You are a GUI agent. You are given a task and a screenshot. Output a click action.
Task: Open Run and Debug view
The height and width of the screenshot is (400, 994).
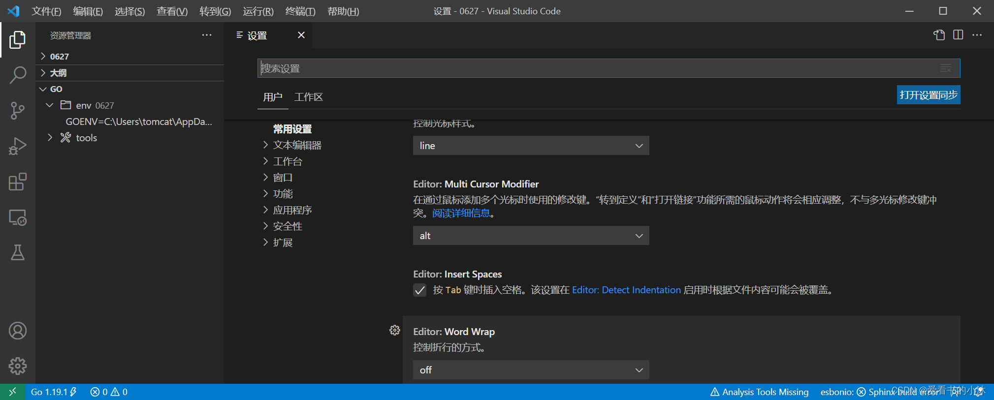(18, 146)
